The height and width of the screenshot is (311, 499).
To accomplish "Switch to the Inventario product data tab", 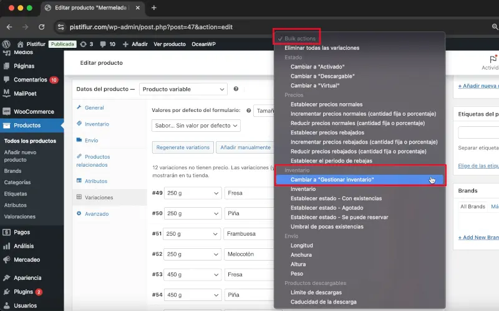I will pos(97,124).
